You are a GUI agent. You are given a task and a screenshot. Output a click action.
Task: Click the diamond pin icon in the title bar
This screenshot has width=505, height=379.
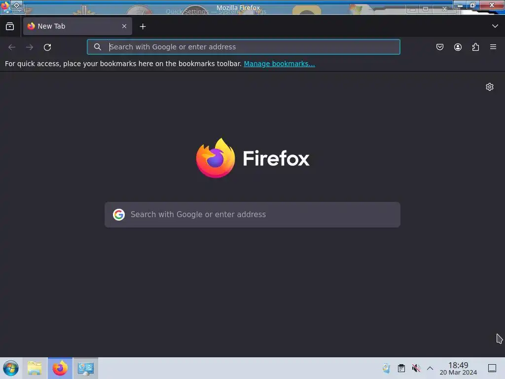coord(17,5)
